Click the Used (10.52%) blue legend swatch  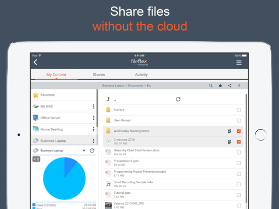(34, 205)
